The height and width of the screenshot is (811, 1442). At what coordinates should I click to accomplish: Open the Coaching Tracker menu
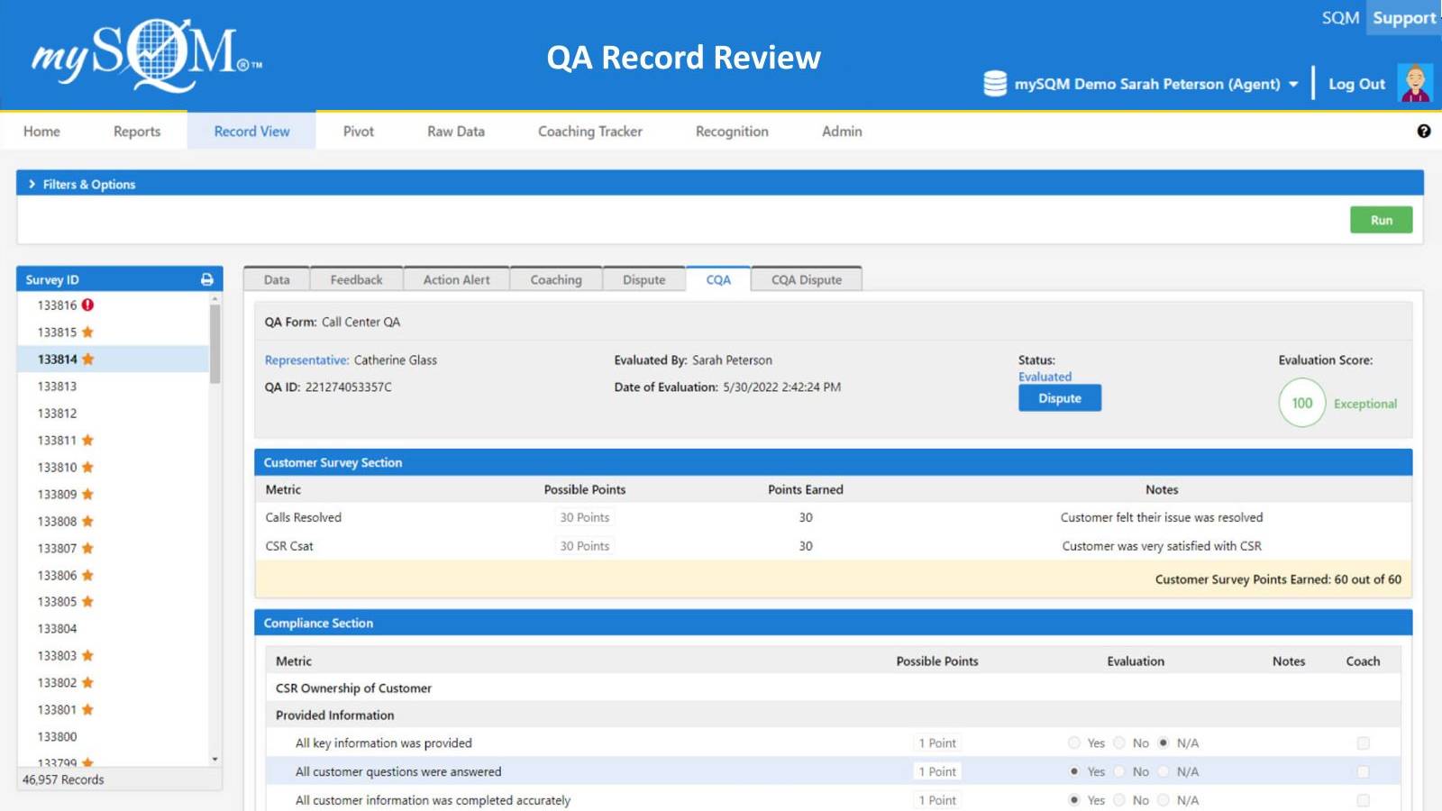pos(589,131)
